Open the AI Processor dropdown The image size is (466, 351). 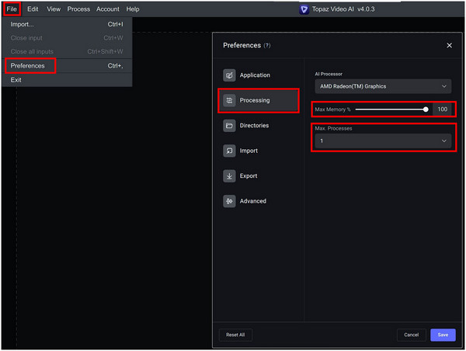(x=383, y=86)
